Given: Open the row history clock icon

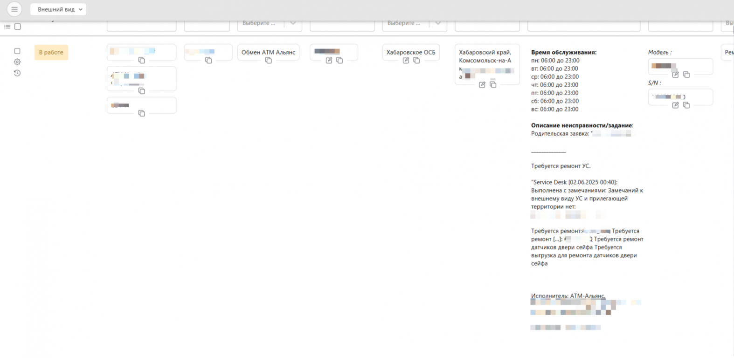Looking at the screenshot, I should click(x=17, y=73).
